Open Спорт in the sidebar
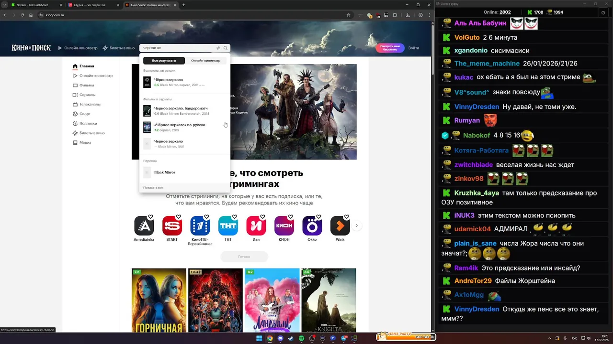Image resolution: width=613 pixels, height=344 pixels. (x=81, y=114)
